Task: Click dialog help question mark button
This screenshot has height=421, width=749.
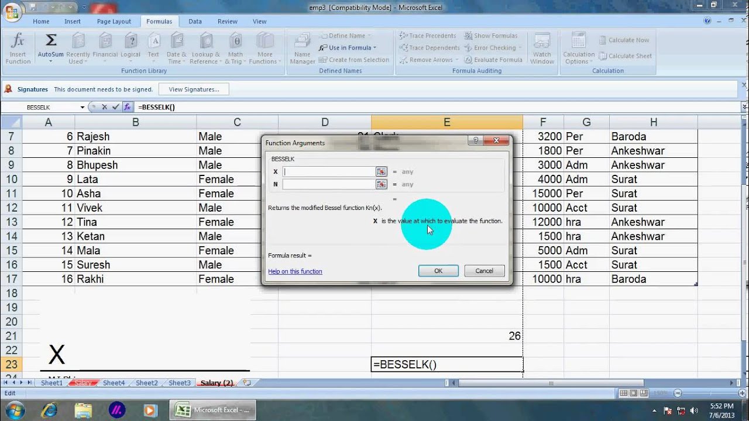Action: click(476, 140)
